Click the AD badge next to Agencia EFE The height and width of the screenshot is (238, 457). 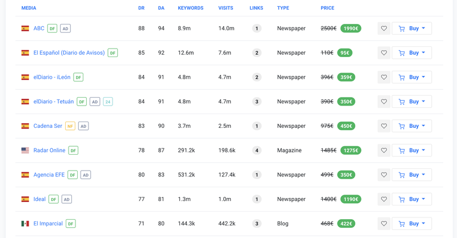[86, 175]
